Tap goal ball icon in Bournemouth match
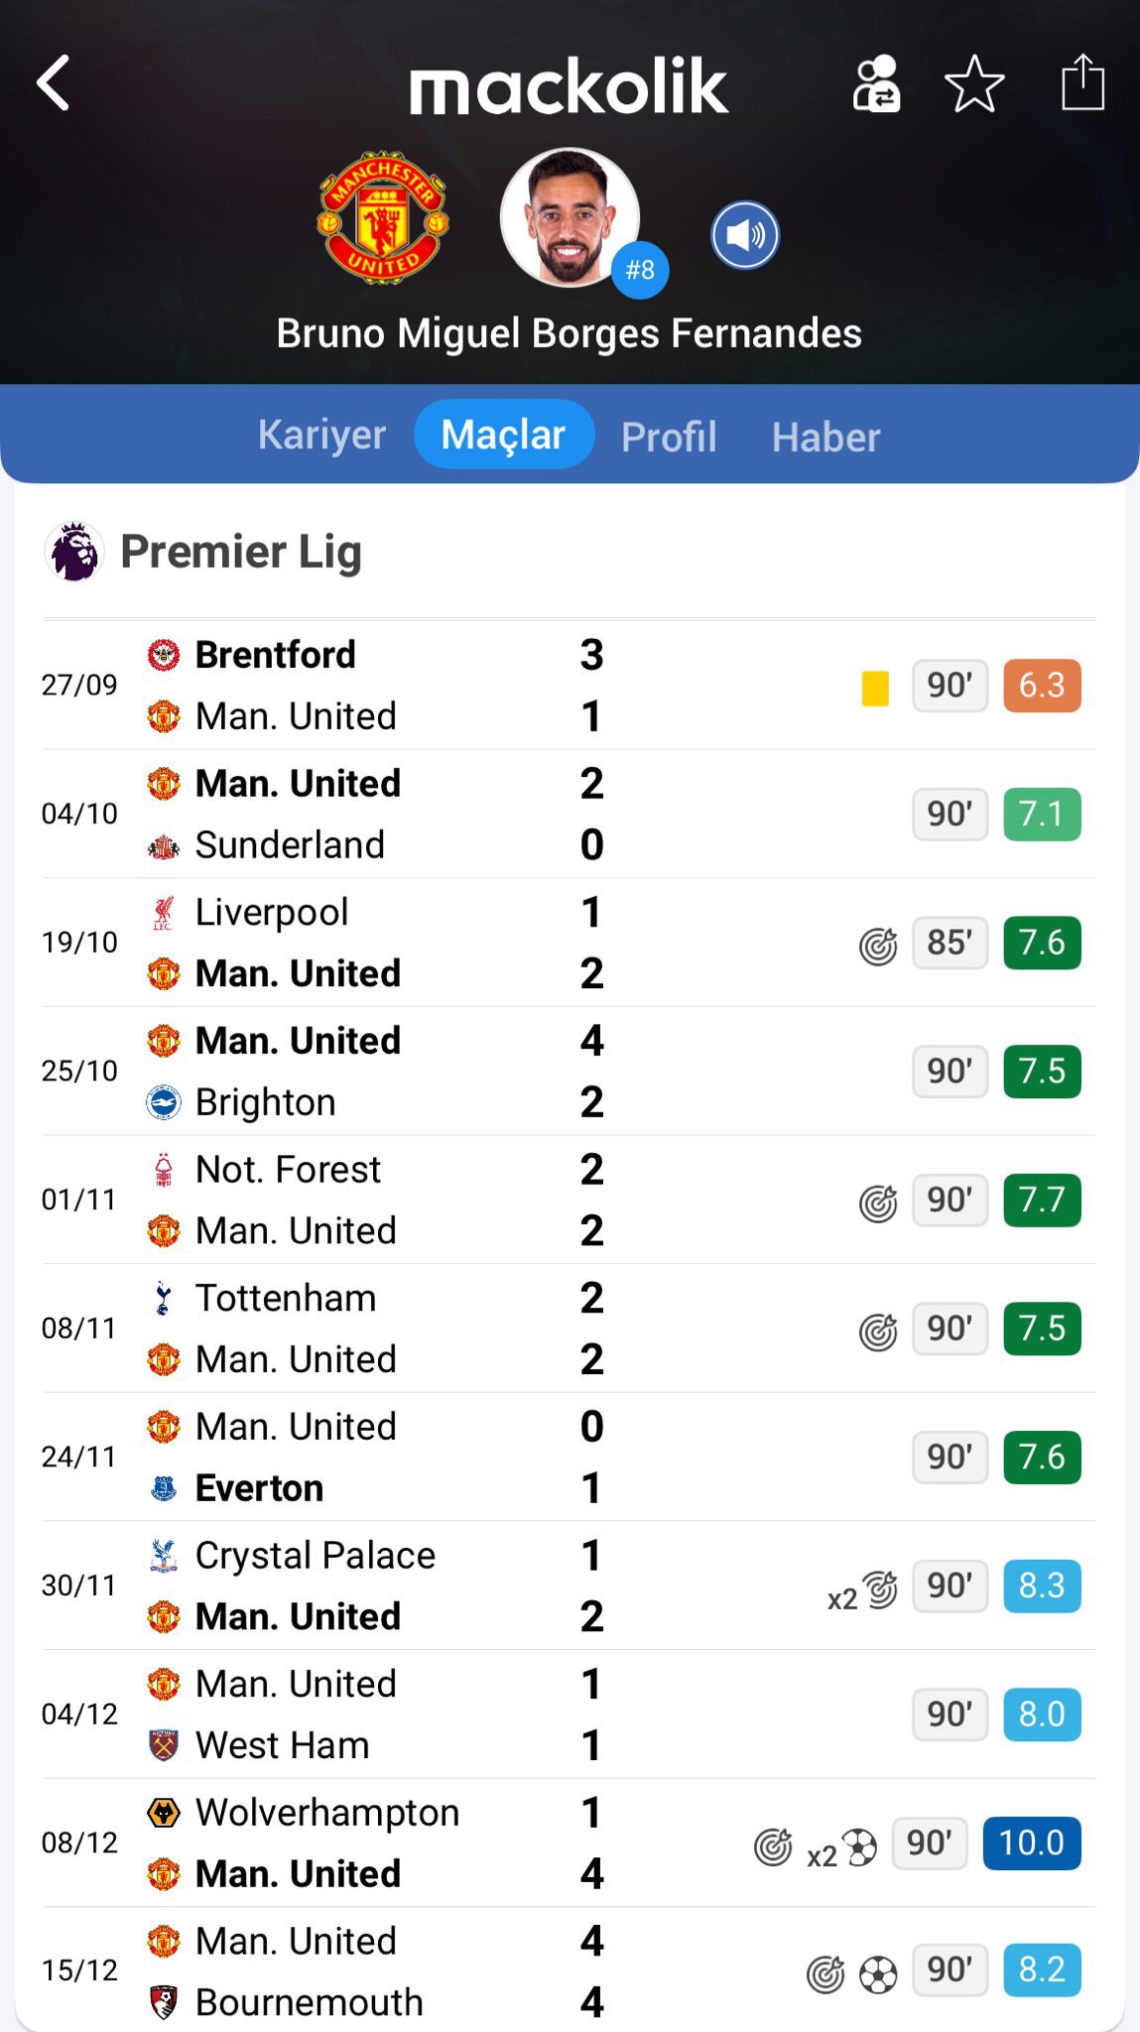The image size is (1140, 2032). [x=878, y=1974]
